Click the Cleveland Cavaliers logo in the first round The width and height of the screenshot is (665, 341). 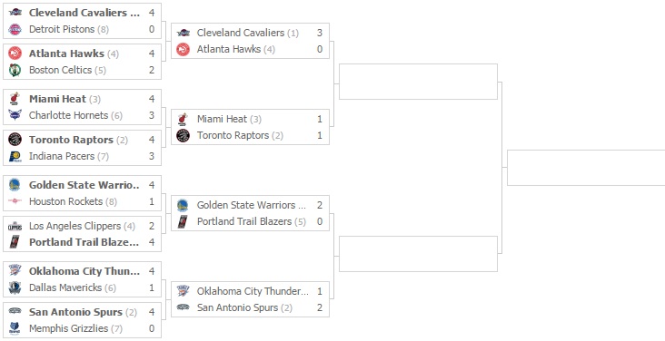pyautogui.click(x=15, y=13)
